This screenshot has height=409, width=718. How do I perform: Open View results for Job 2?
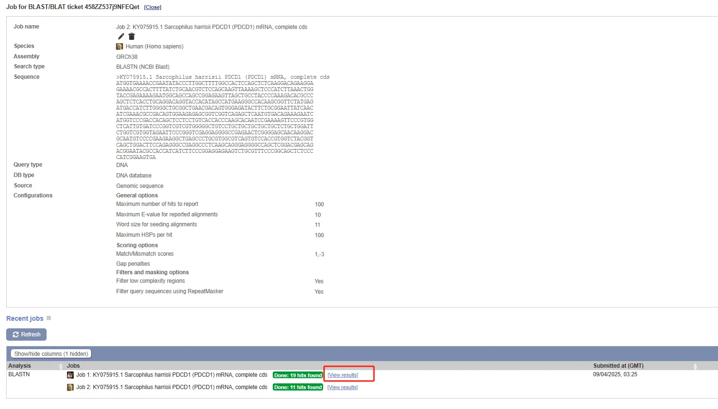pyautogui.click(x=343, y=388)
